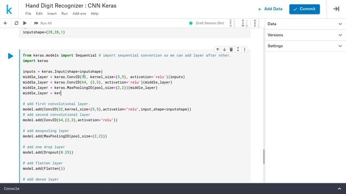Viewport: 346px width, 194px height.
Task: Move cell up with the arrow icon
Action: pos(217,50)
